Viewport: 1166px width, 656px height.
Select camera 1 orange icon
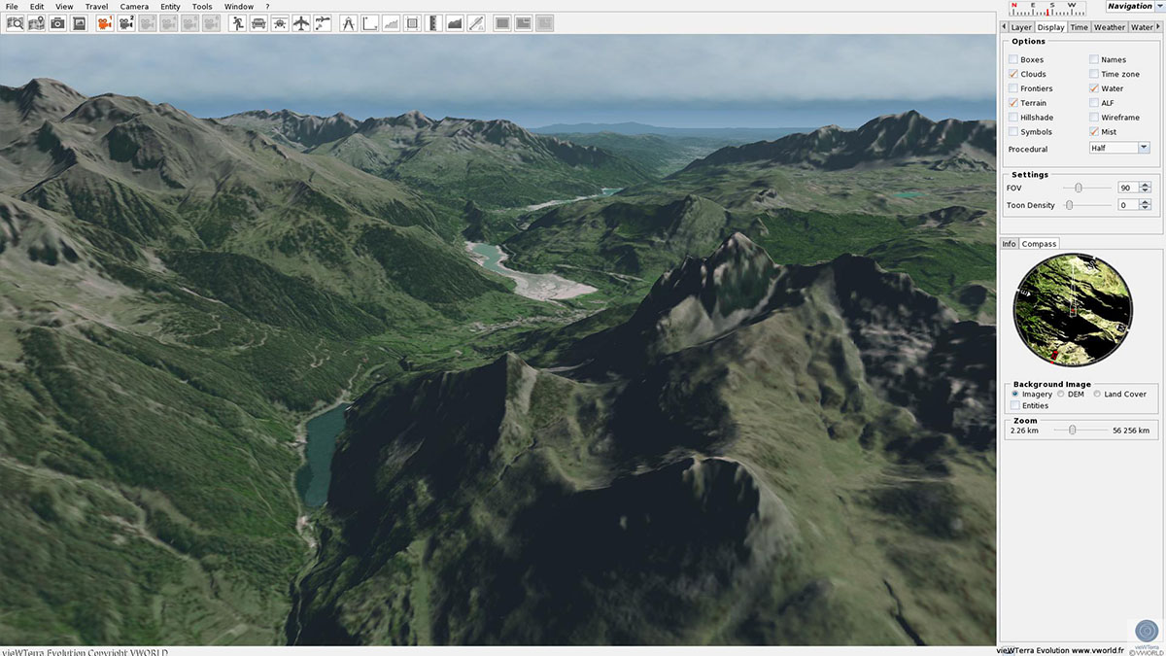(105, 23)
